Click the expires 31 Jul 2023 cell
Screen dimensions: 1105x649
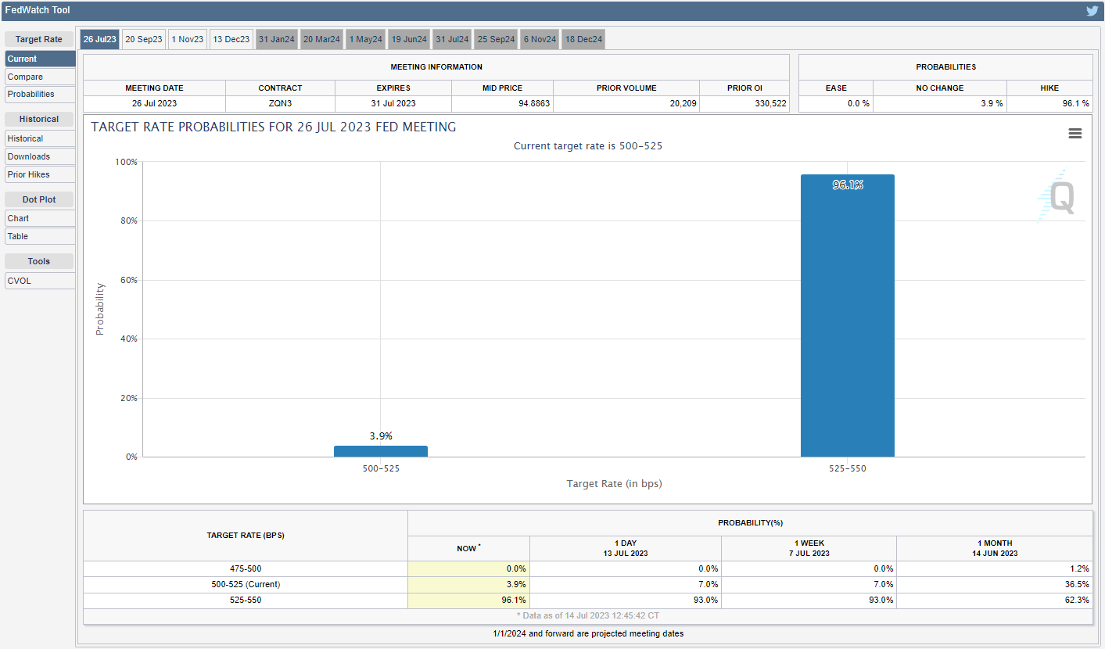[x=393, y=104]
